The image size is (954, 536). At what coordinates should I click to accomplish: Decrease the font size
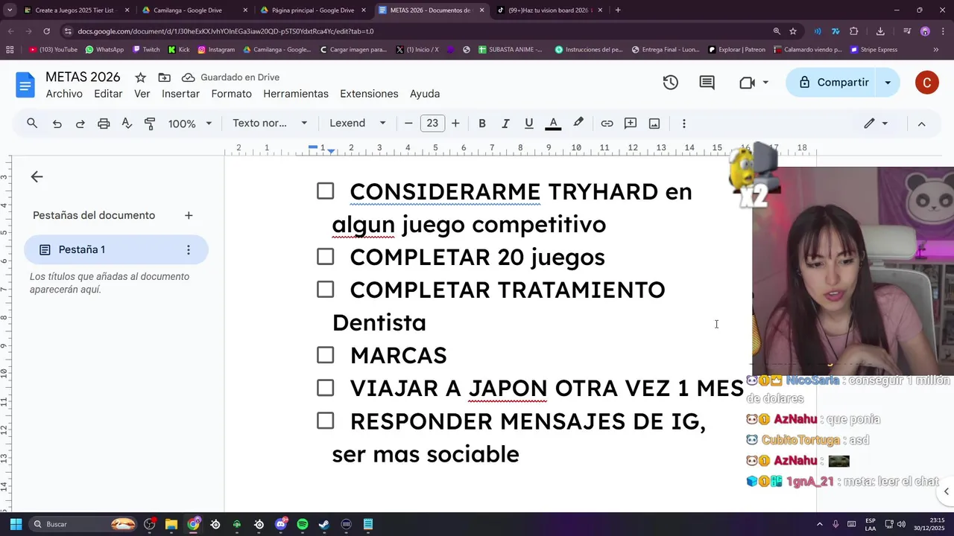[x=408, y=124]
